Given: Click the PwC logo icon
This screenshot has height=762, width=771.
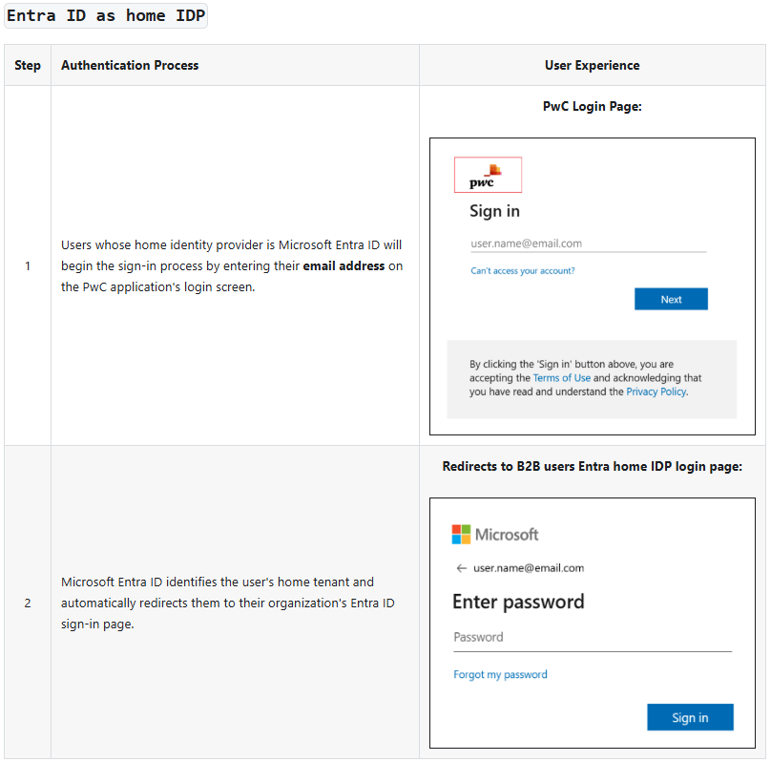Looking at the screenshot, I should pyautogui.click(x=488, y=175).
